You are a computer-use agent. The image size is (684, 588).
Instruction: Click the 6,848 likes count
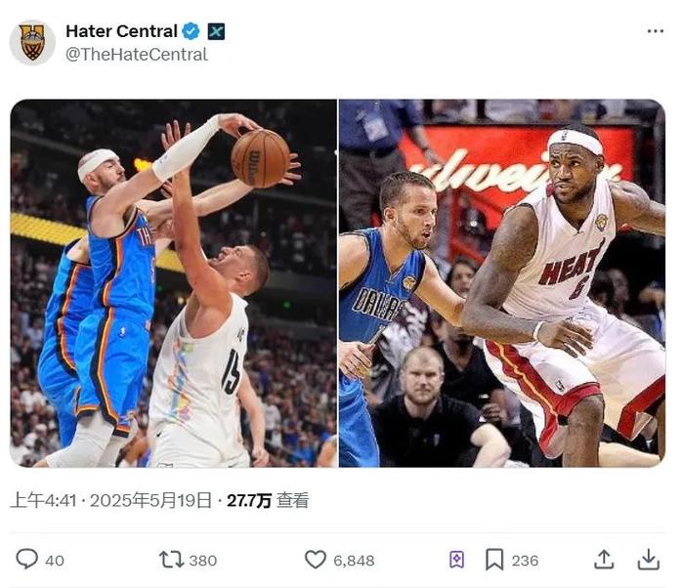coord(354,561)
